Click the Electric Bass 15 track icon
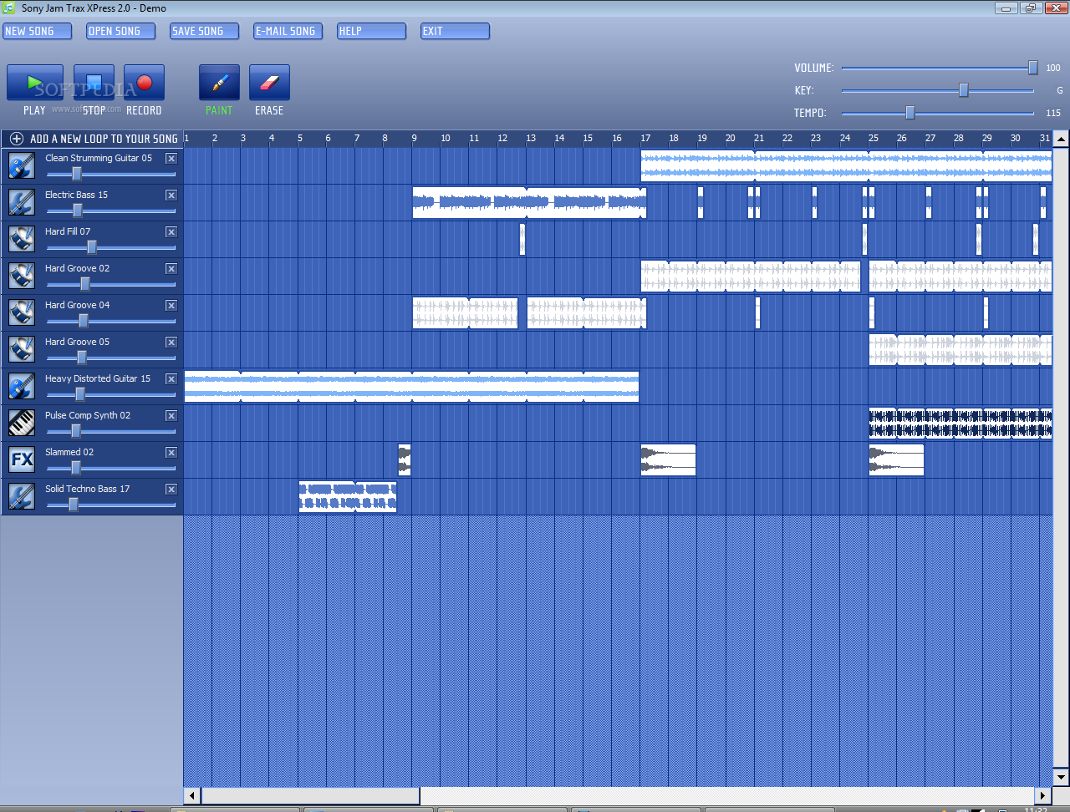1070x812 pixels. click(22, 202)
